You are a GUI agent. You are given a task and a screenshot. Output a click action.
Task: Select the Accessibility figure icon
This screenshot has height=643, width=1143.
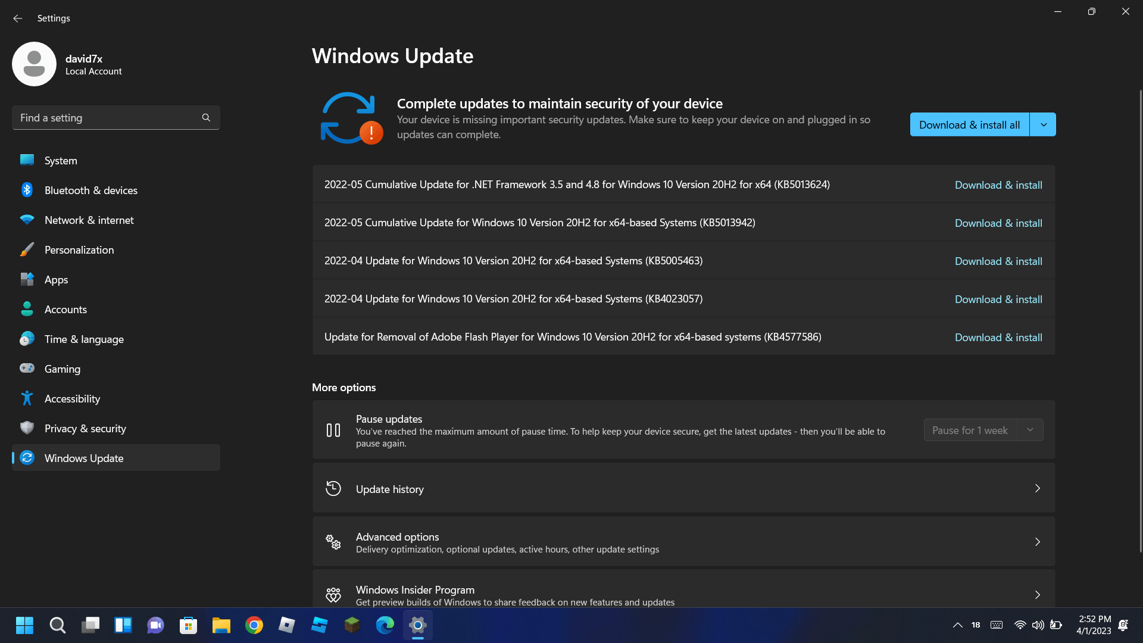(x=27, y=398)
